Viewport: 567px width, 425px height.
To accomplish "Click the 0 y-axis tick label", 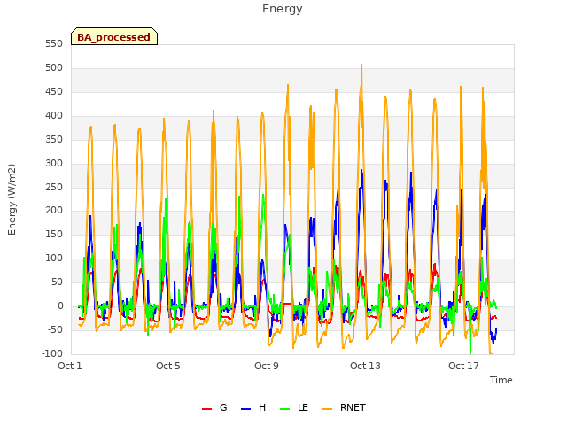I will tap(60, 305).
